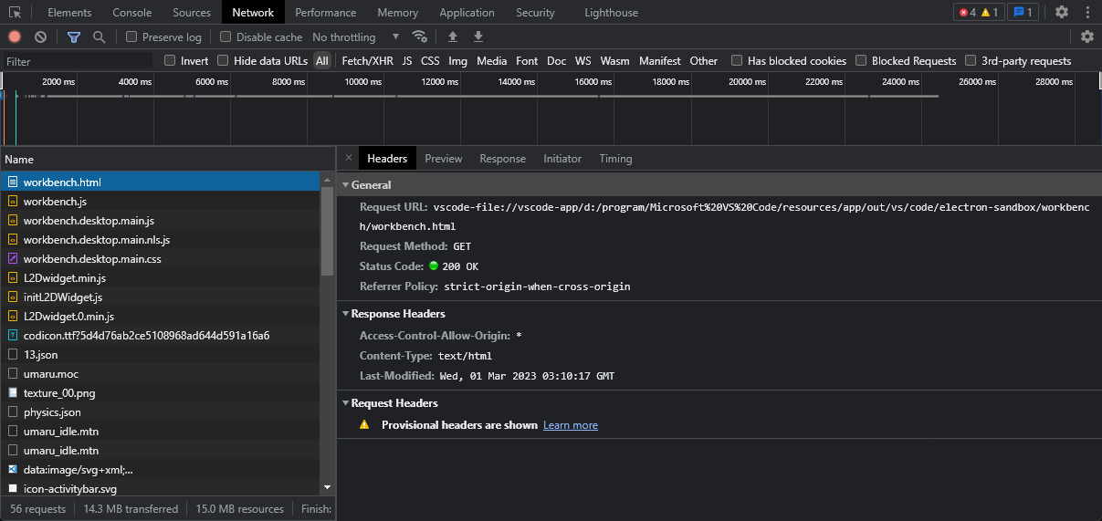Open the Response details tab
The width and height of the screenshot is (1102, 521).
click(x=503, y=159)
